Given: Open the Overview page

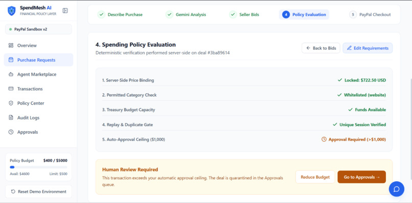Looking at the screenshot, I should [x=38, y=45].
